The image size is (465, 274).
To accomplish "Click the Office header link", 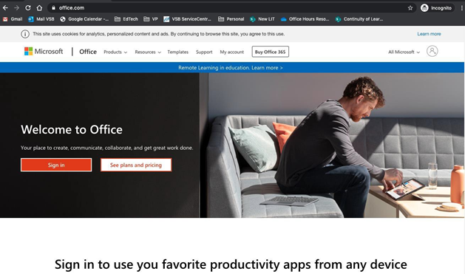I will (88, 52).
